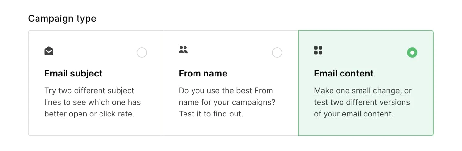Select the From name radio button
The height and width of the screenshot is (151, 462).
pyautogui.click(x=277, y=53)
